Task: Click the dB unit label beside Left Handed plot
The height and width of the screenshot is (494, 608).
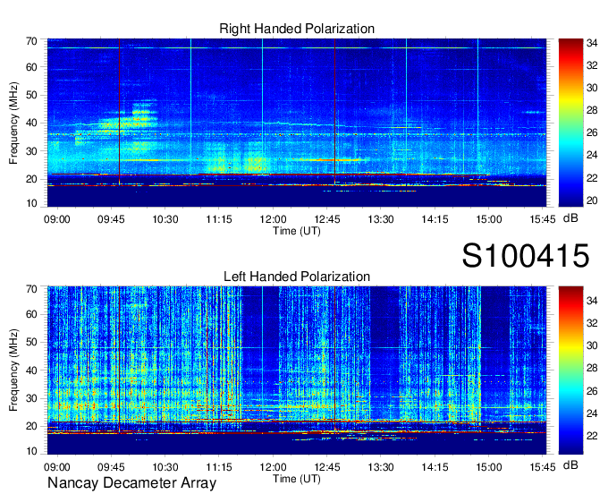Action: click(x=570, y=464)
